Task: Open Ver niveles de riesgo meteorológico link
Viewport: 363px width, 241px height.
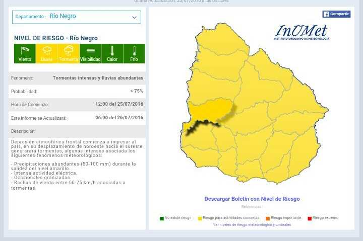Action: click(x=252, y=225)
